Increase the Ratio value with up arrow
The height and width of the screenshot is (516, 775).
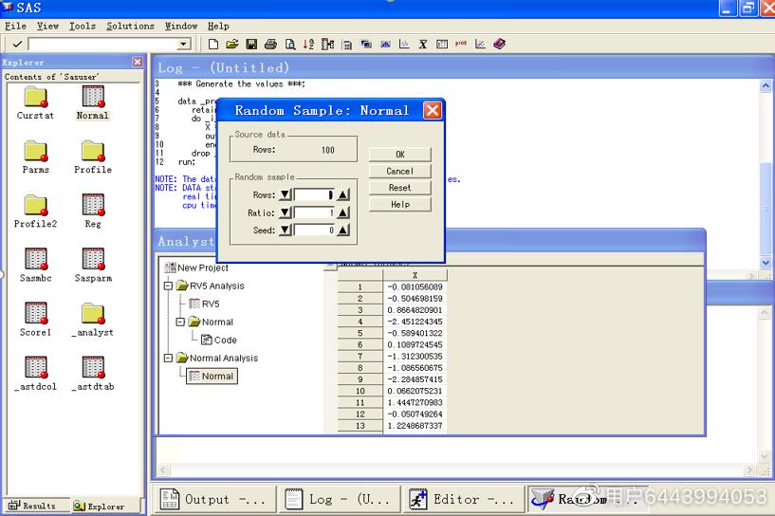click(x=343, y=213)
